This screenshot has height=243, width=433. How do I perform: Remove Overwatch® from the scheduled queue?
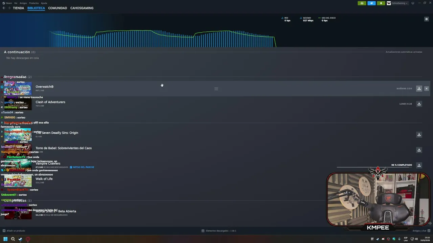tap(426, 88)
